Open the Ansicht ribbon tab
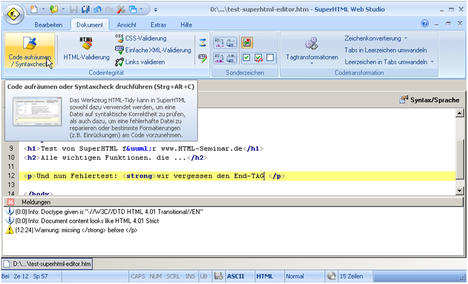This screenshot has height=284, width=468. (126, 25)
